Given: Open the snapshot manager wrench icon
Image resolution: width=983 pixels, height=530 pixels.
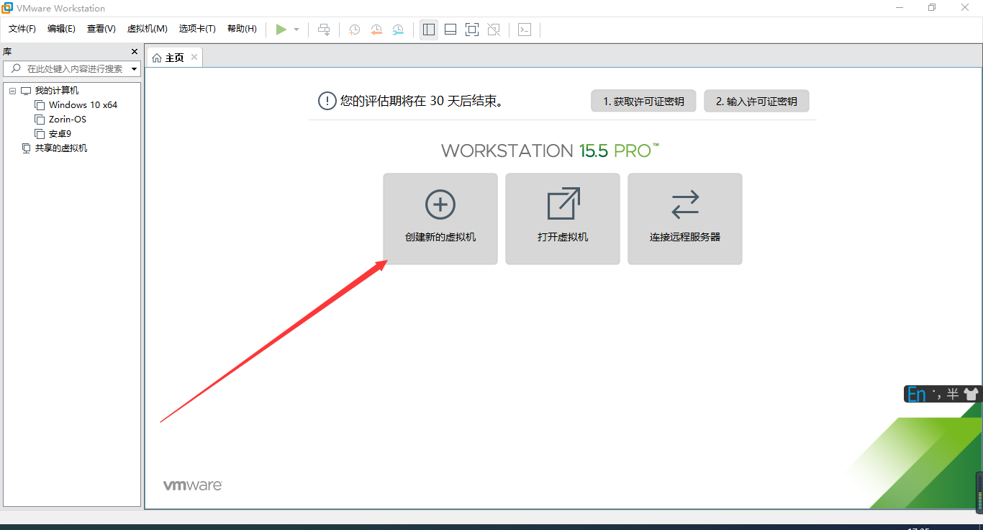Looking at the screenshot, I should click(398, 30).
